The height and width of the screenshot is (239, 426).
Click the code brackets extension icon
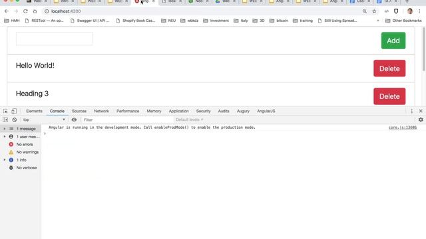point(386,11)
